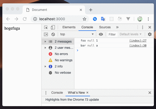This screenshot has height=109, width=156.
Task: Open the Google Translate extension icon
Action: click(103, 19)
